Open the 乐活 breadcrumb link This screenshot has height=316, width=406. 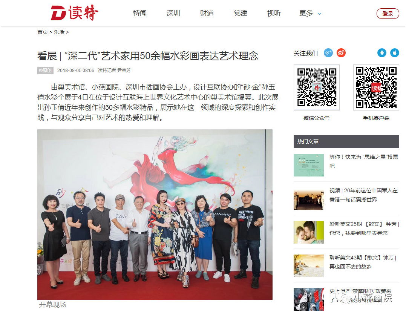[x=59, y=32]
